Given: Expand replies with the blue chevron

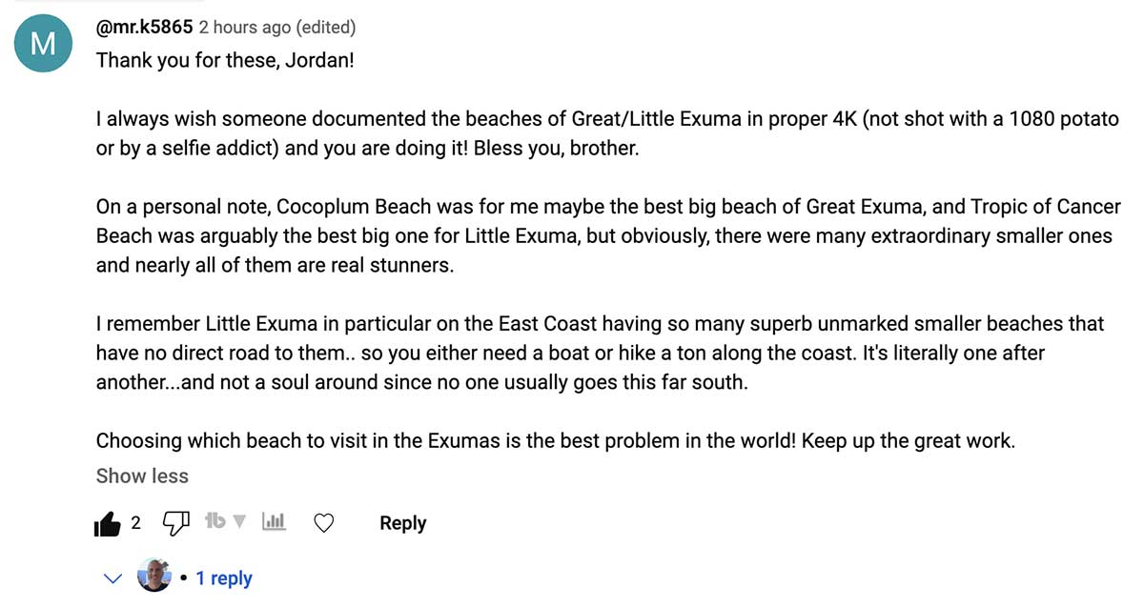Looking at the screenshot, I should click(112, 578).
